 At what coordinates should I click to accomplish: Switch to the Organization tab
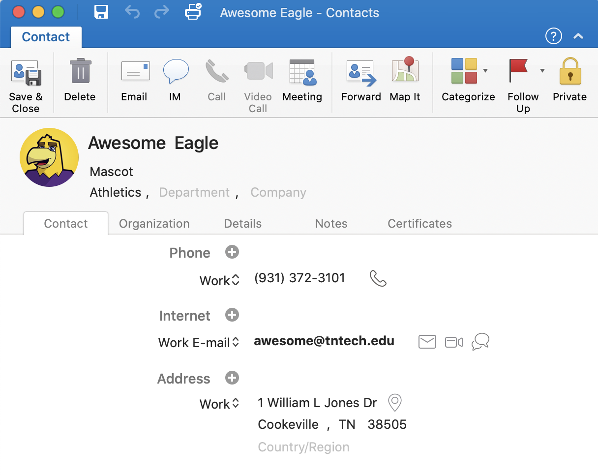coord(154,224)
